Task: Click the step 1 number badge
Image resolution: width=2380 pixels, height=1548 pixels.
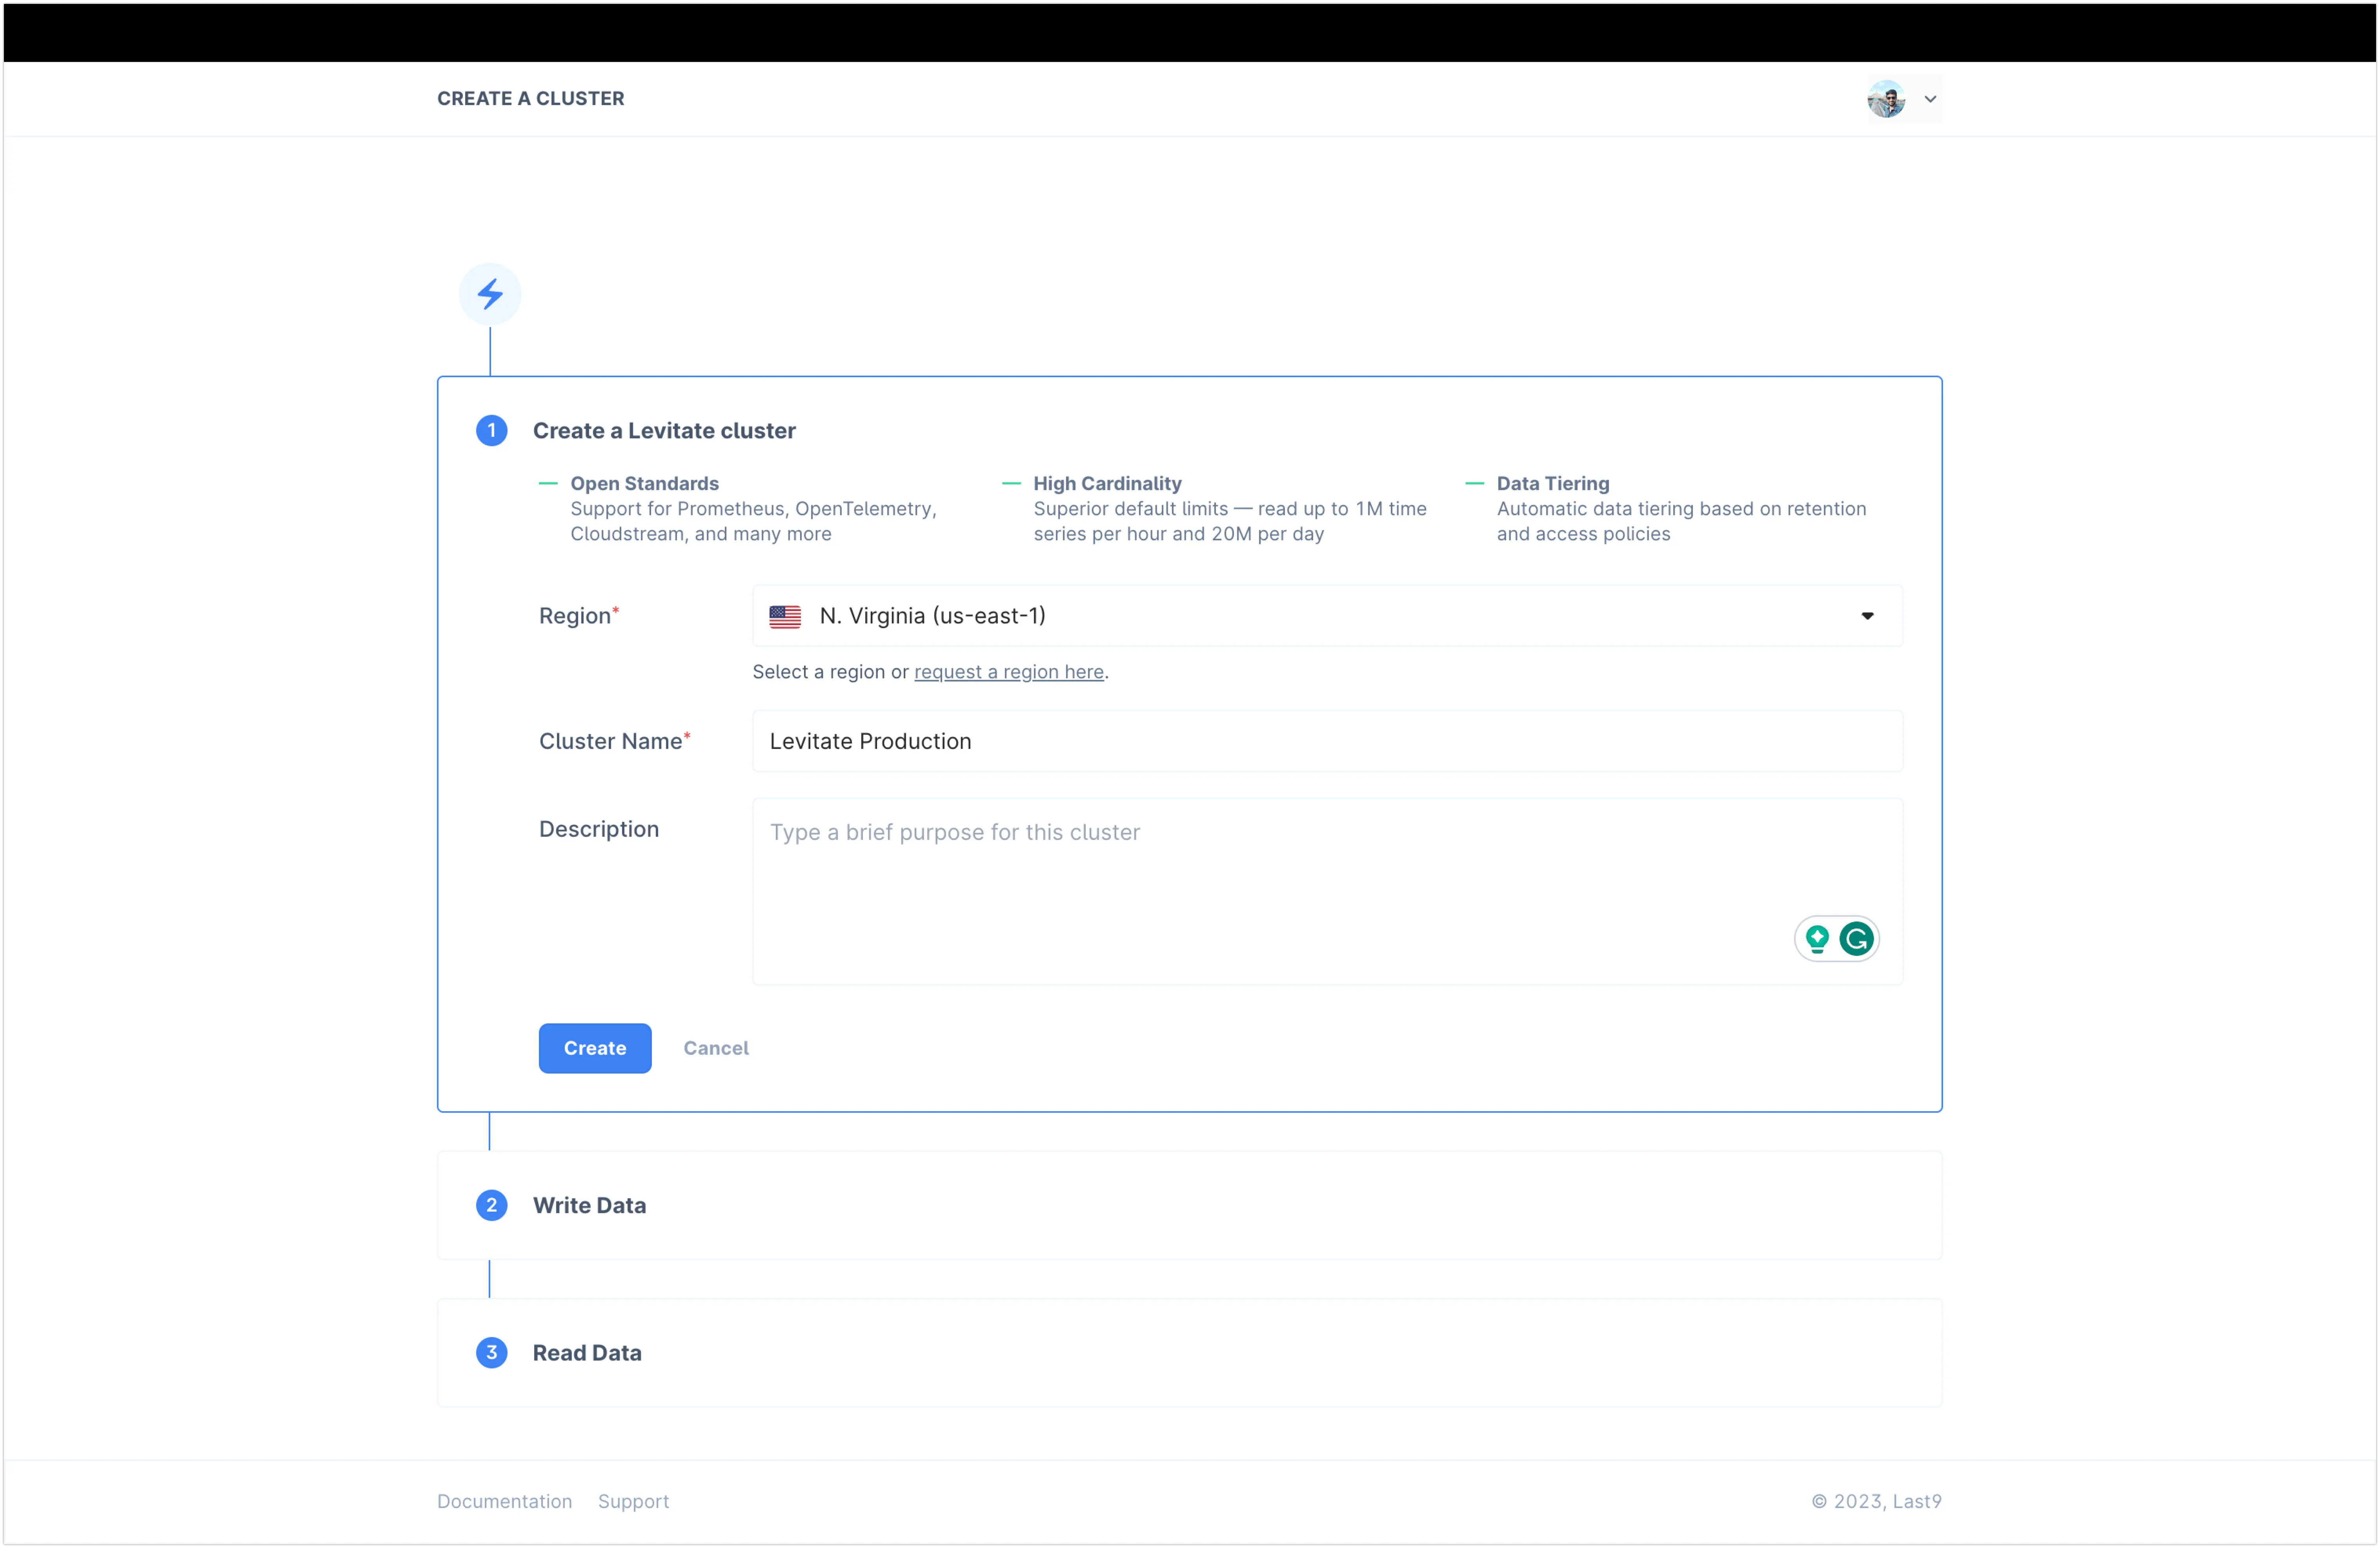Action: [491, 431]
